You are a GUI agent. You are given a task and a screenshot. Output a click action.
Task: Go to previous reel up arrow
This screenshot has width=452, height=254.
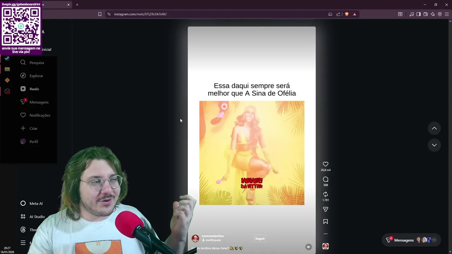(434, 128)
